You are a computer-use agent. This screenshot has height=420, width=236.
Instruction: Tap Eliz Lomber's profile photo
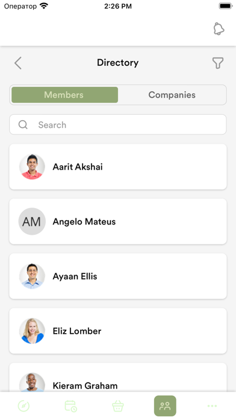click(x=32, y=331)
